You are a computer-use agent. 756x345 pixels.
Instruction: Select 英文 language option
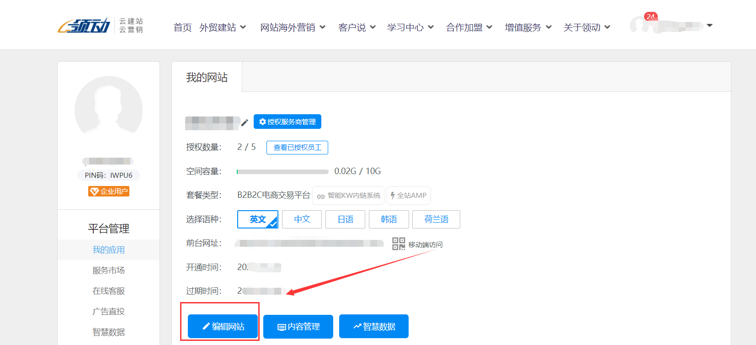[257, 219]
